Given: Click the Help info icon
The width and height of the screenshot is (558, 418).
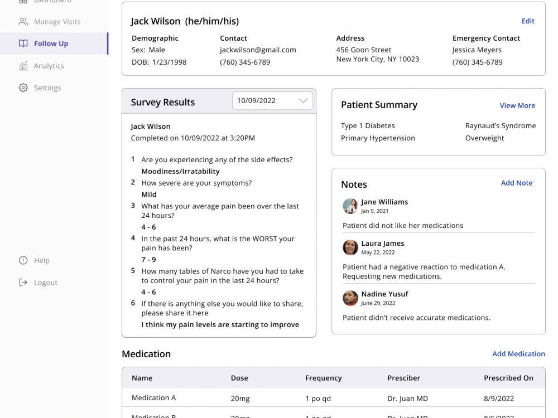Looking at the screenshot, I should (22, 260).
